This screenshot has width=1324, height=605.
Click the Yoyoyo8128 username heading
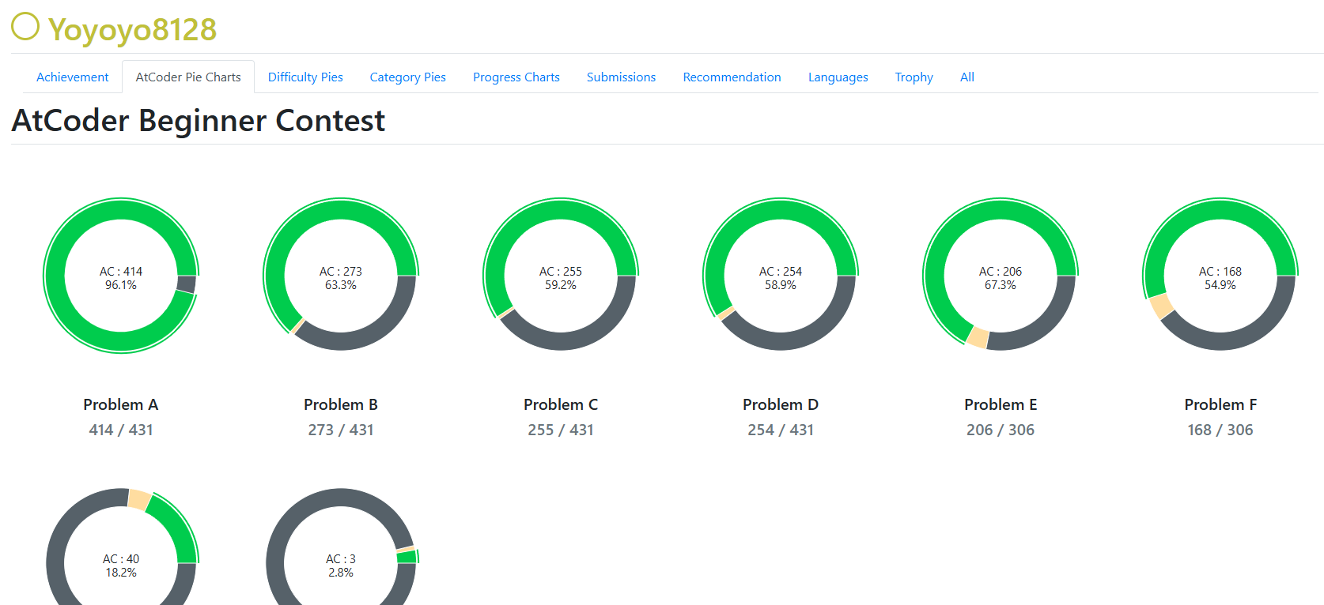[x=132, y=30]
